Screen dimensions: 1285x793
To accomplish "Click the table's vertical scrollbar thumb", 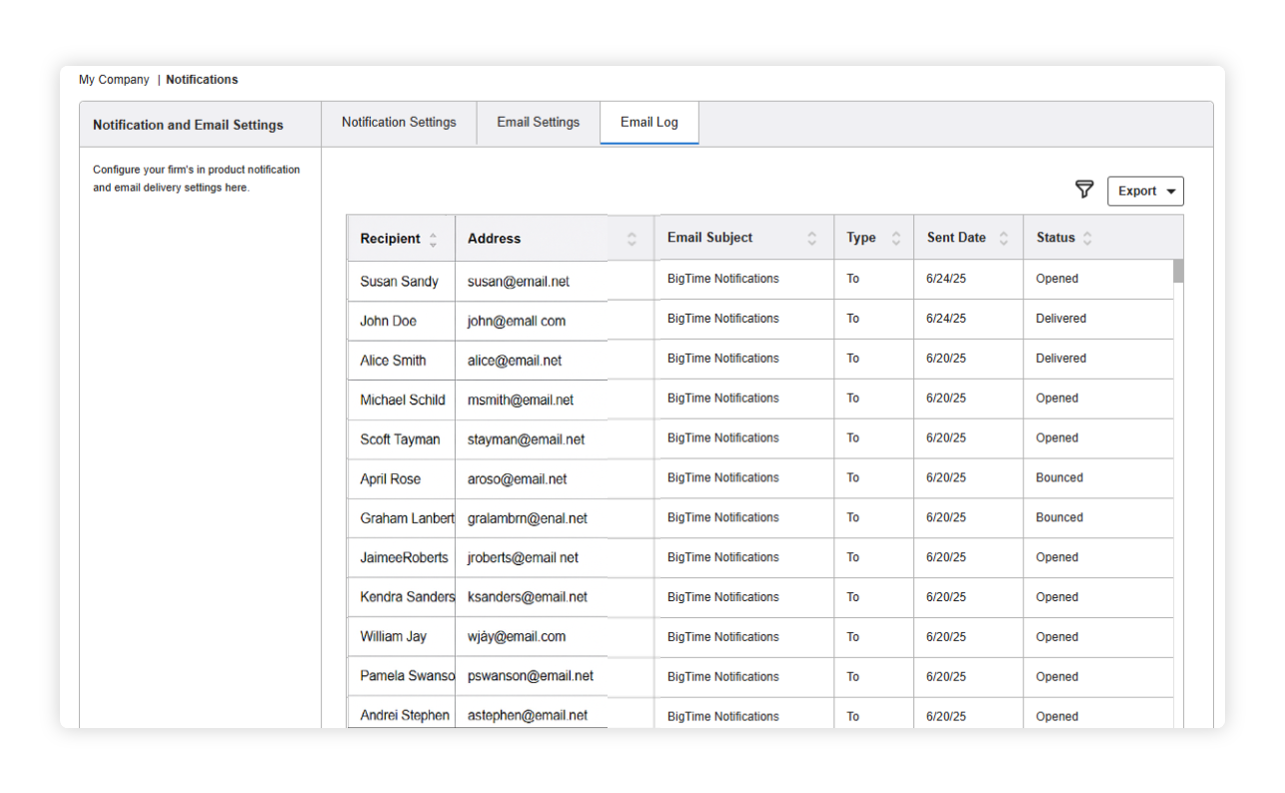I will (1178, 271).
